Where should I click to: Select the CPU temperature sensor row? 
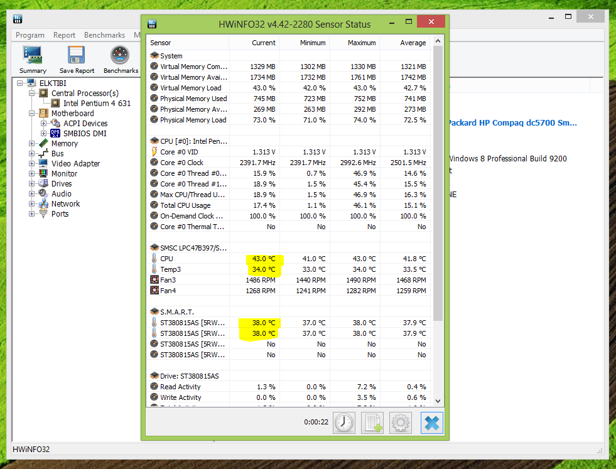tap(188, 259)
